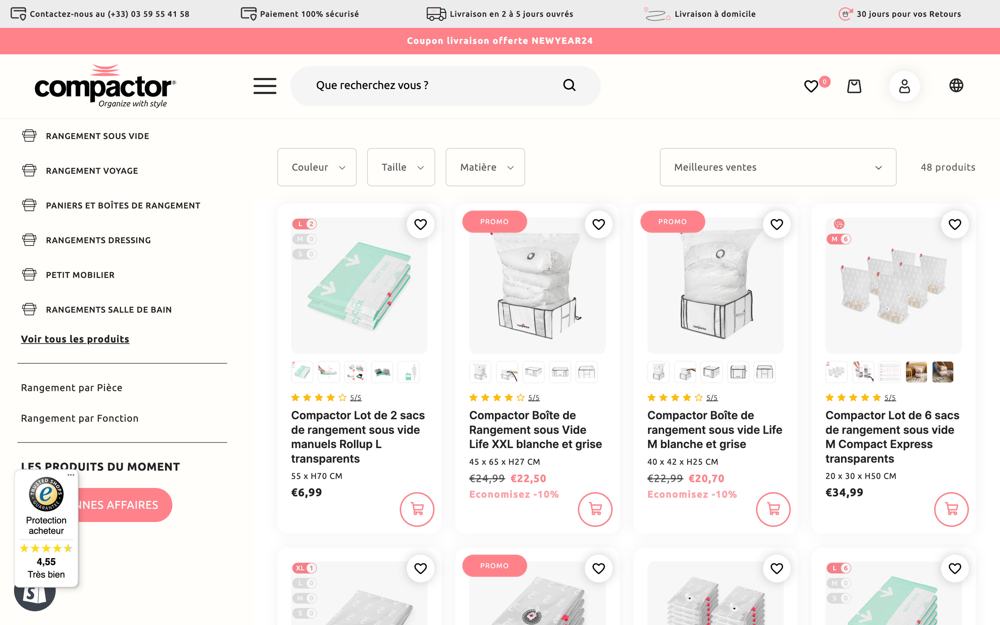Click the search magnifier icon
This screenshot has width=1000, height=625.
569,85
